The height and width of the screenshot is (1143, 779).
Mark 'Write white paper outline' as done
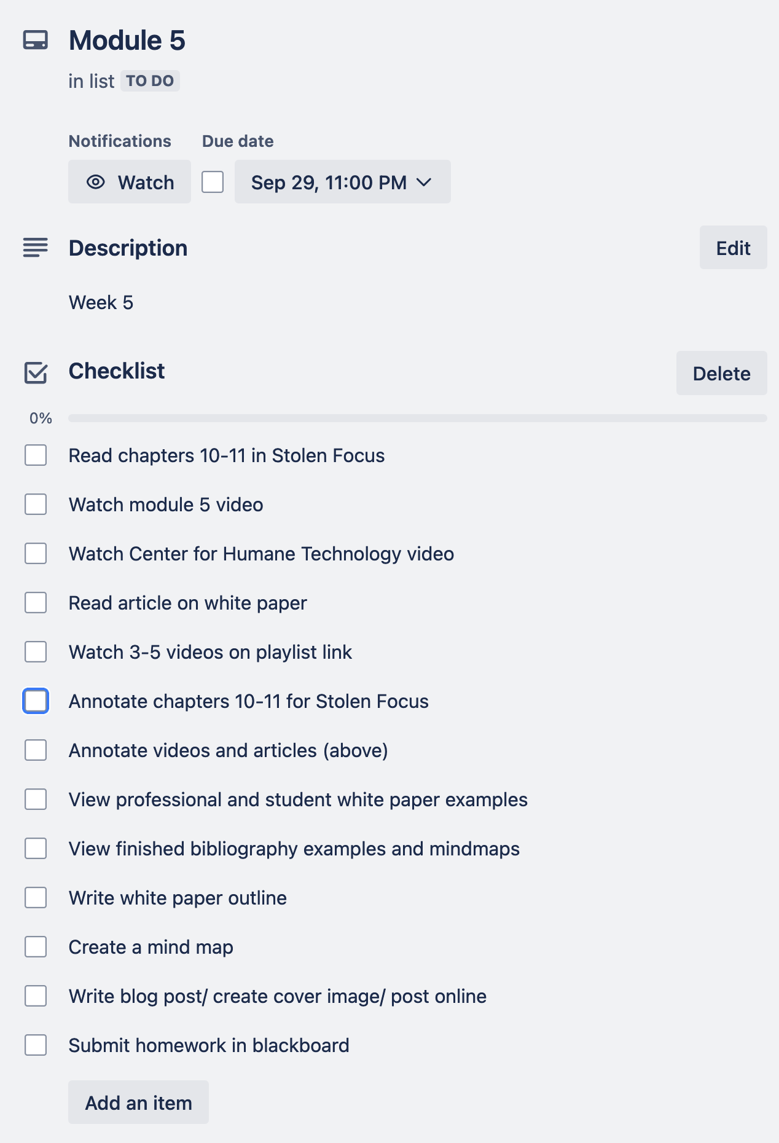click(36, 898)
